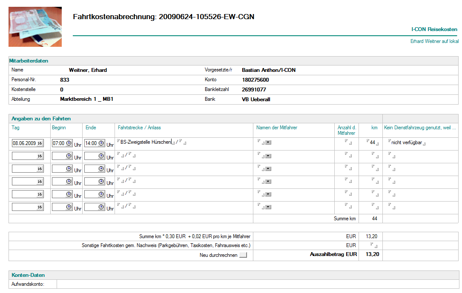Click the Fahrtstrecke / Anlass column header
This screenshot has height=293, width=462.
tap(139, 128)
